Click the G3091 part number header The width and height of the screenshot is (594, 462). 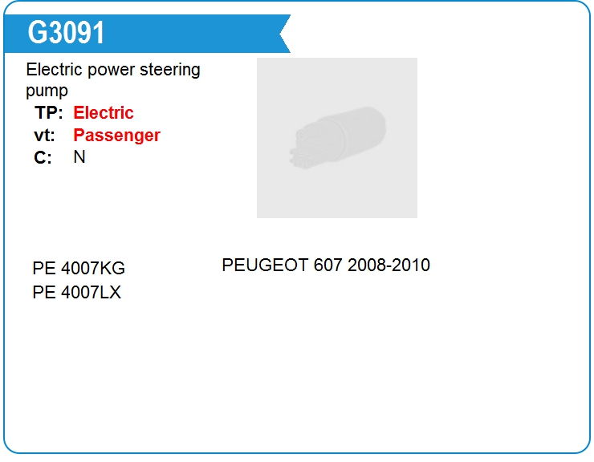(66, 33)
